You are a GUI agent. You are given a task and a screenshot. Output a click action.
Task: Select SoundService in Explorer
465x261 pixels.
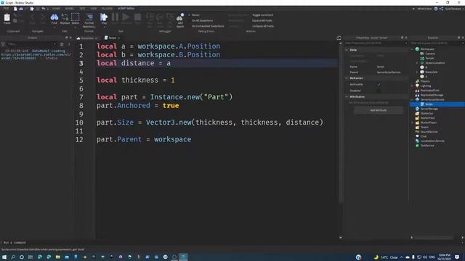click(426, 132)
